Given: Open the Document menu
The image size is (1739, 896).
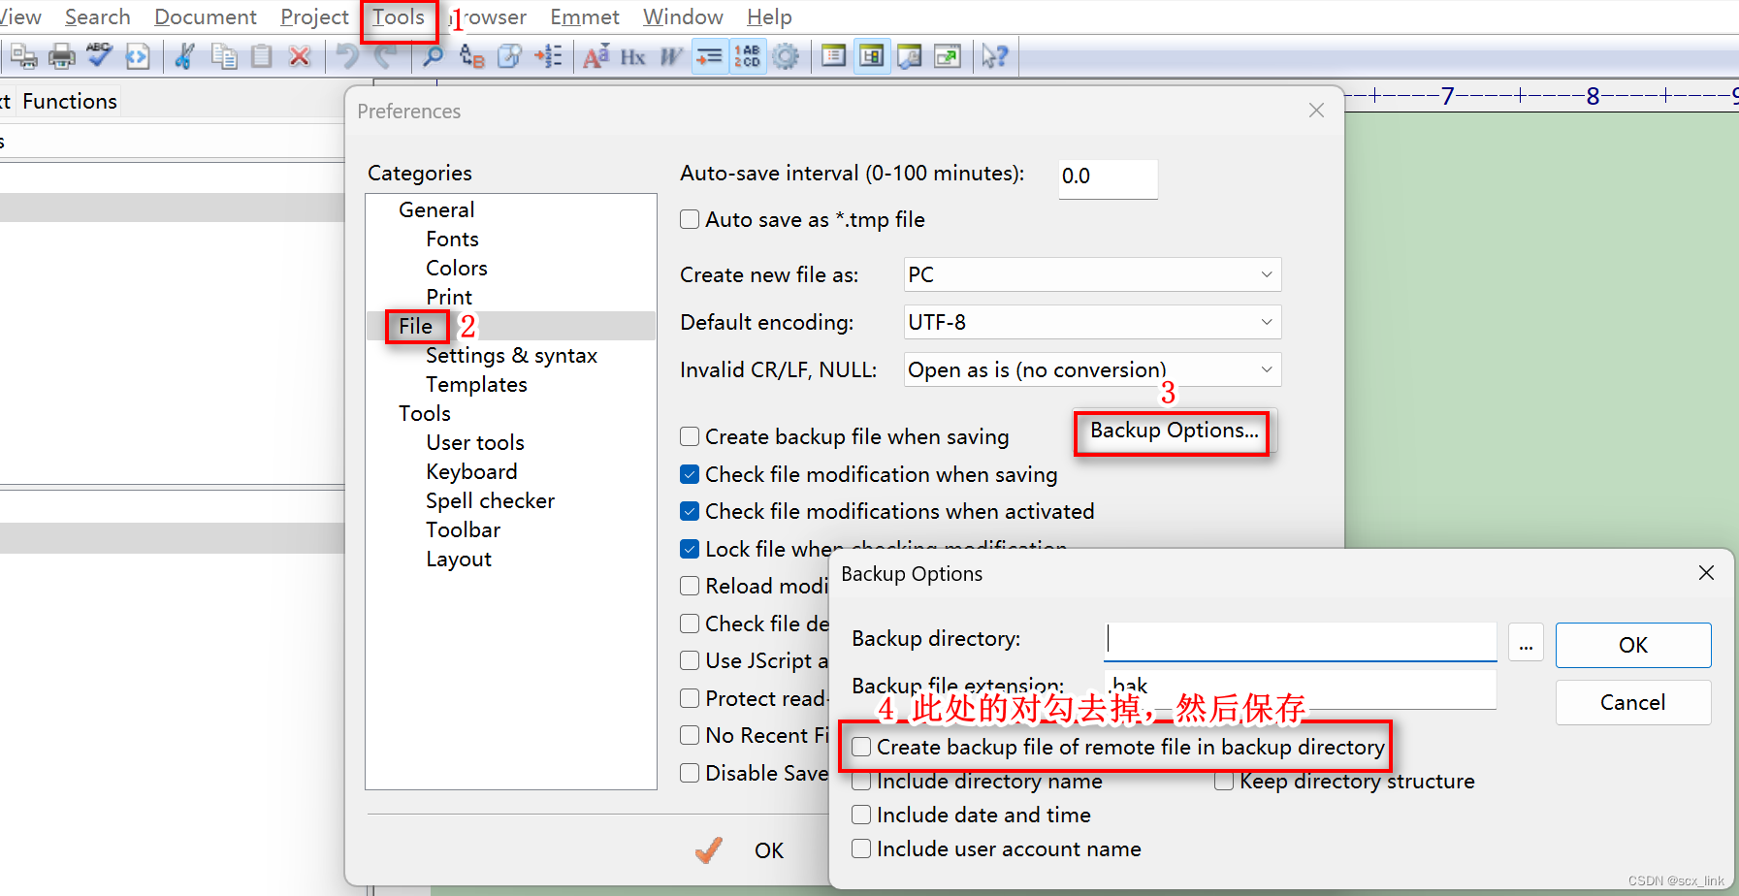Looking at the screenshot, I should 205,17.
